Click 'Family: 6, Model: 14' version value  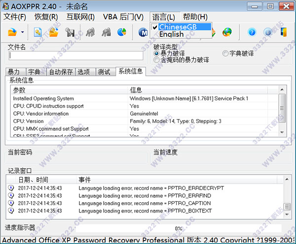[x=175, y=121]
